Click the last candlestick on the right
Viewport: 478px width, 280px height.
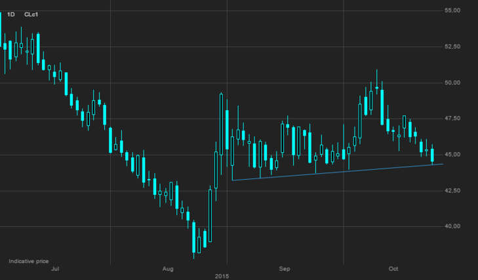pos(432,155)
